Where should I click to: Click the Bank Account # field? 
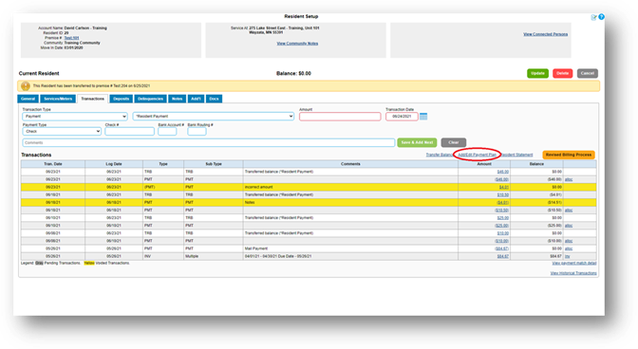[x=167, y=131]
